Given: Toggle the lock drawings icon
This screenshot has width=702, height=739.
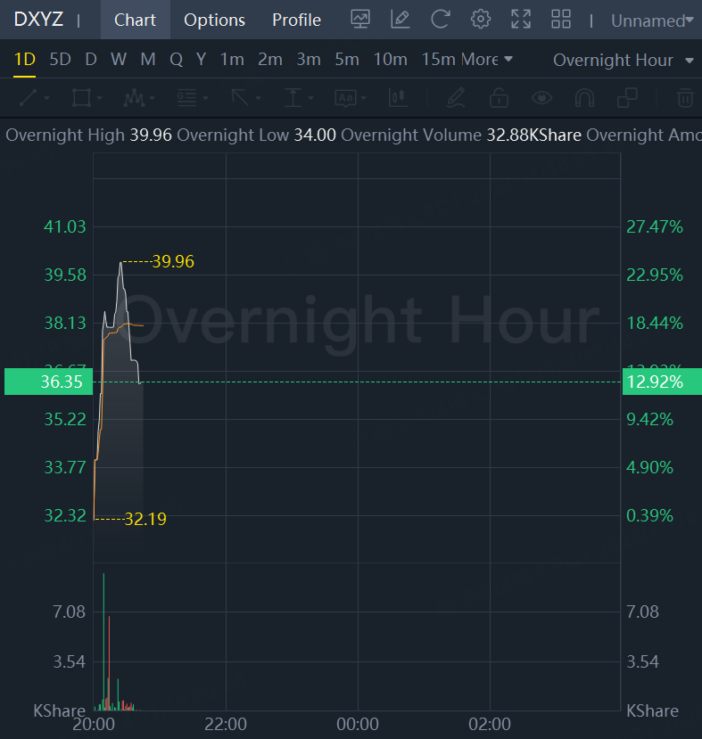Looking at the screenshot, I should (499, 98).
